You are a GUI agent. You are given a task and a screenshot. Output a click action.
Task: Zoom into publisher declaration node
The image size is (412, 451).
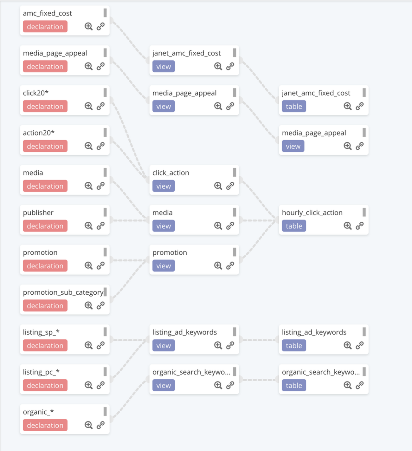tap(88, 226)
